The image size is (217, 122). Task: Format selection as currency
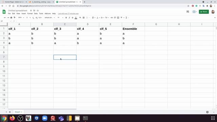click(27, 18)
